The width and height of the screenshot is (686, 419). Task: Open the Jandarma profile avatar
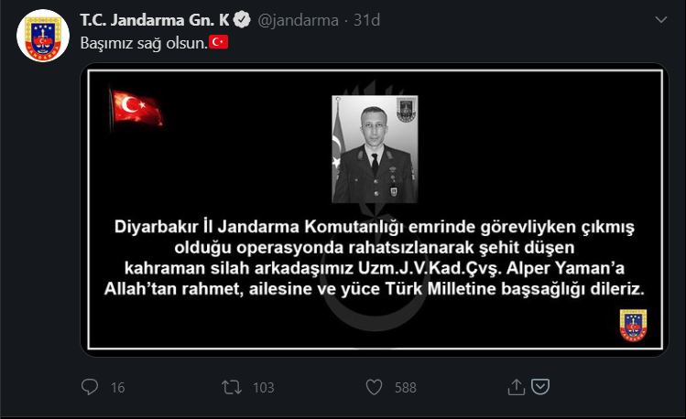[x=43, y=36]
